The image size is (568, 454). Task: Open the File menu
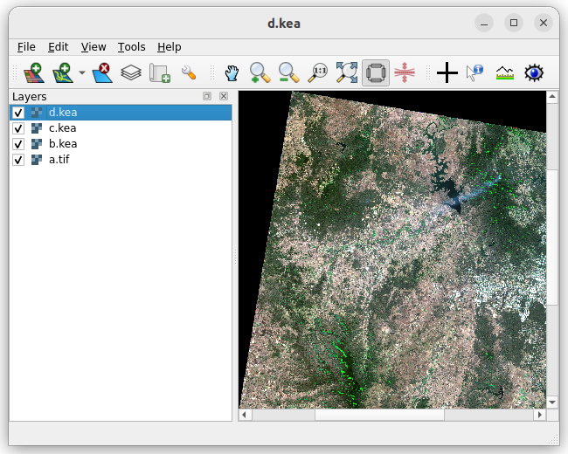tap(26, 47)
